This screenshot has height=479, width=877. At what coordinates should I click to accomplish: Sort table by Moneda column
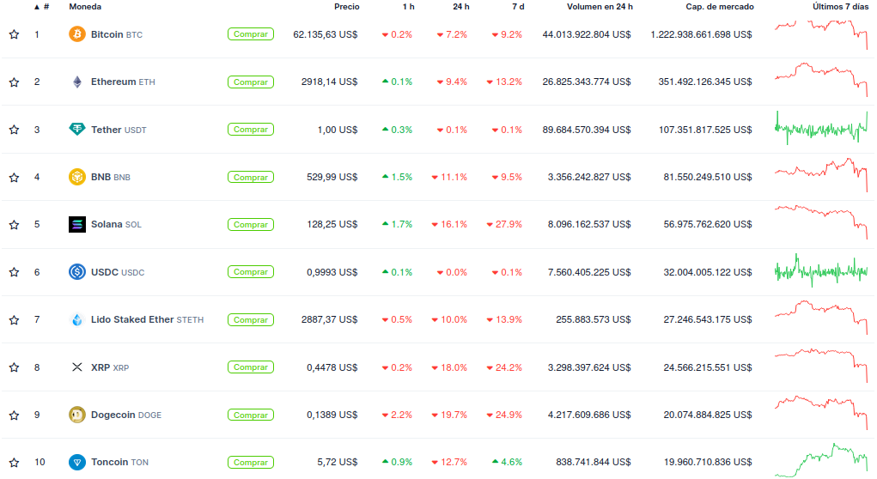[x=85, y=7]
